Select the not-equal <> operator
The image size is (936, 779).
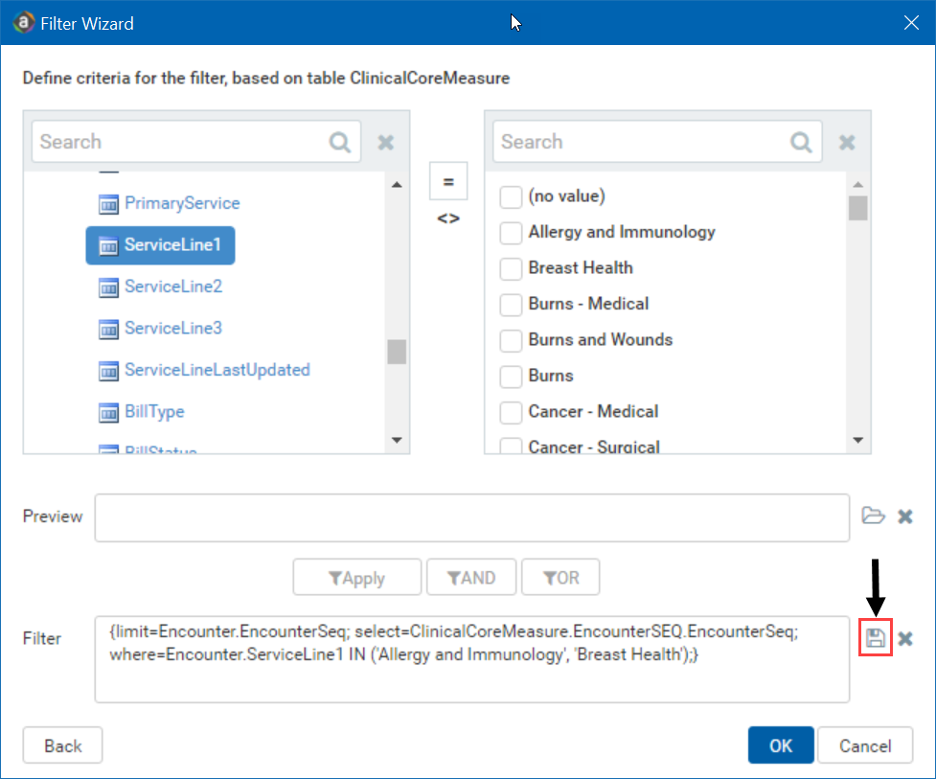448,218
